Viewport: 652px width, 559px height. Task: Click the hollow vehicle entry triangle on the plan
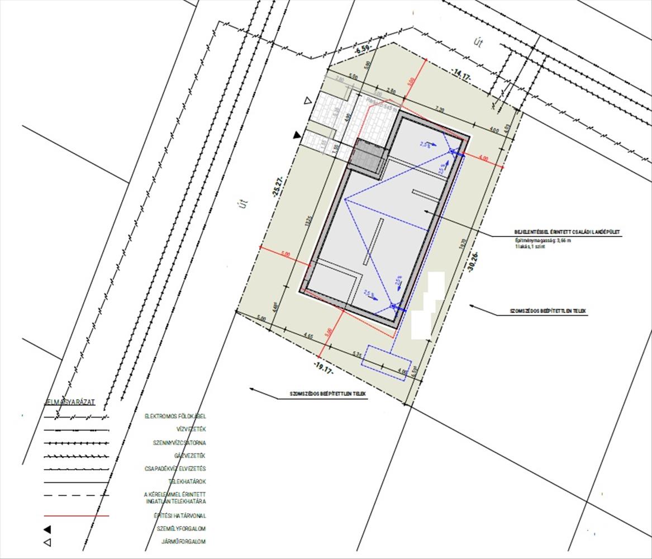307,101
